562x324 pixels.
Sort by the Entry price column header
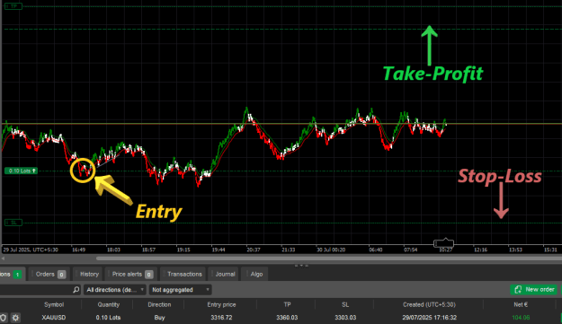(x=221, y=304)
